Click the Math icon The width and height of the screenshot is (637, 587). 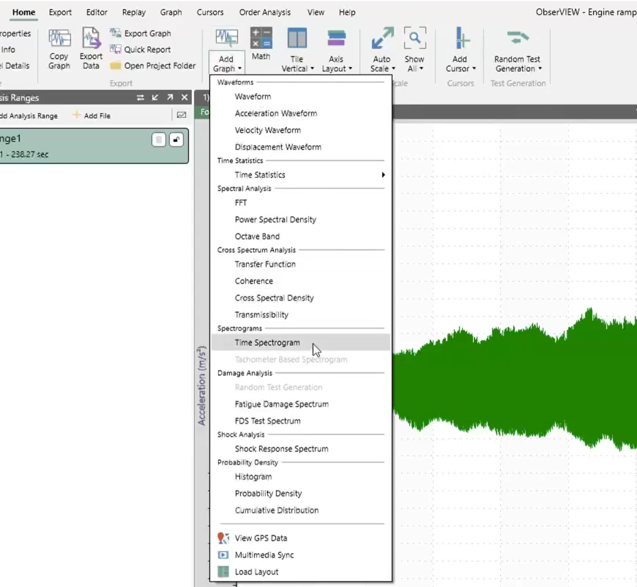click(x=261, y=38)
